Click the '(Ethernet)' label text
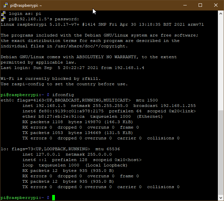224x201 pixels. coord(150,116)
